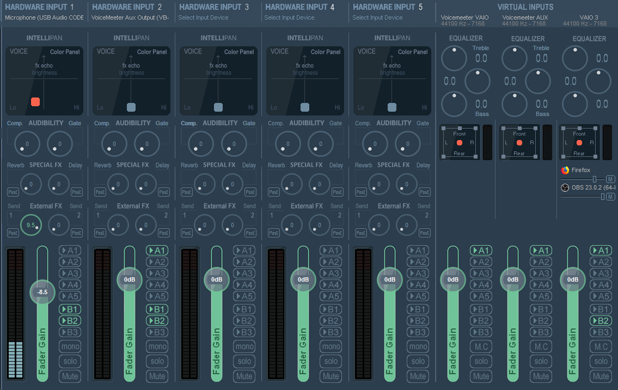This screenshot has height=390, width=618.
Task: Click the Color Panel label on Hardware Input 1
Action: coord(65,52)
